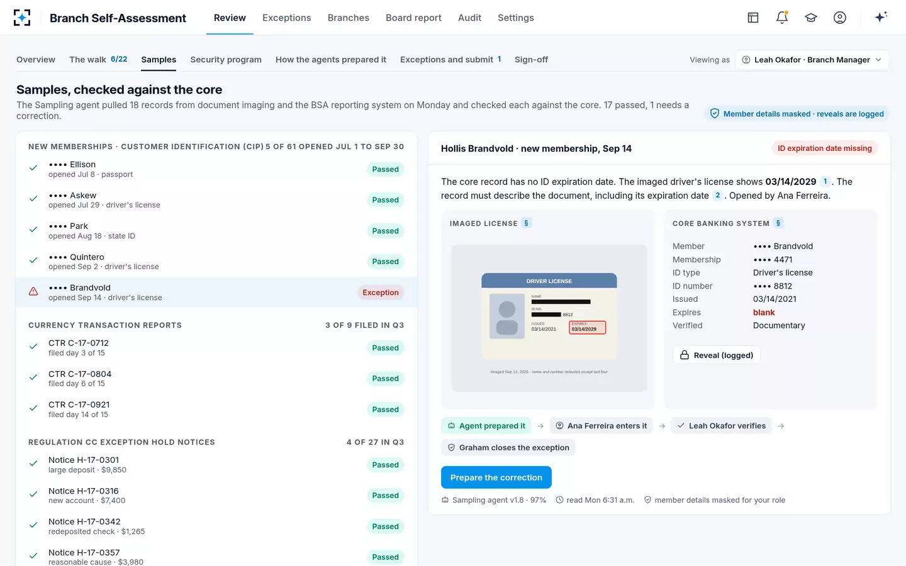Open The walk 6/22 sub-tab
The height and width of the screenshot is (566, 906).
coord(98,60)
